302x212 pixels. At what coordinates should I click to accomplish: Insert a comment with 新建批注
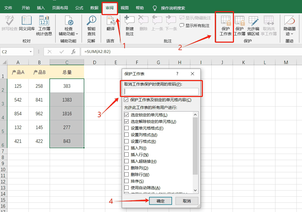[x=129, y=25]
